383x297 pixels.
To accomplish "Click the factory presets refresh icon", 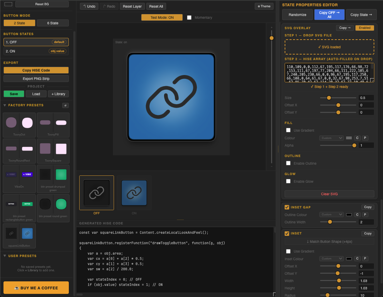I will pyautogui.click(x=65, y=106).
